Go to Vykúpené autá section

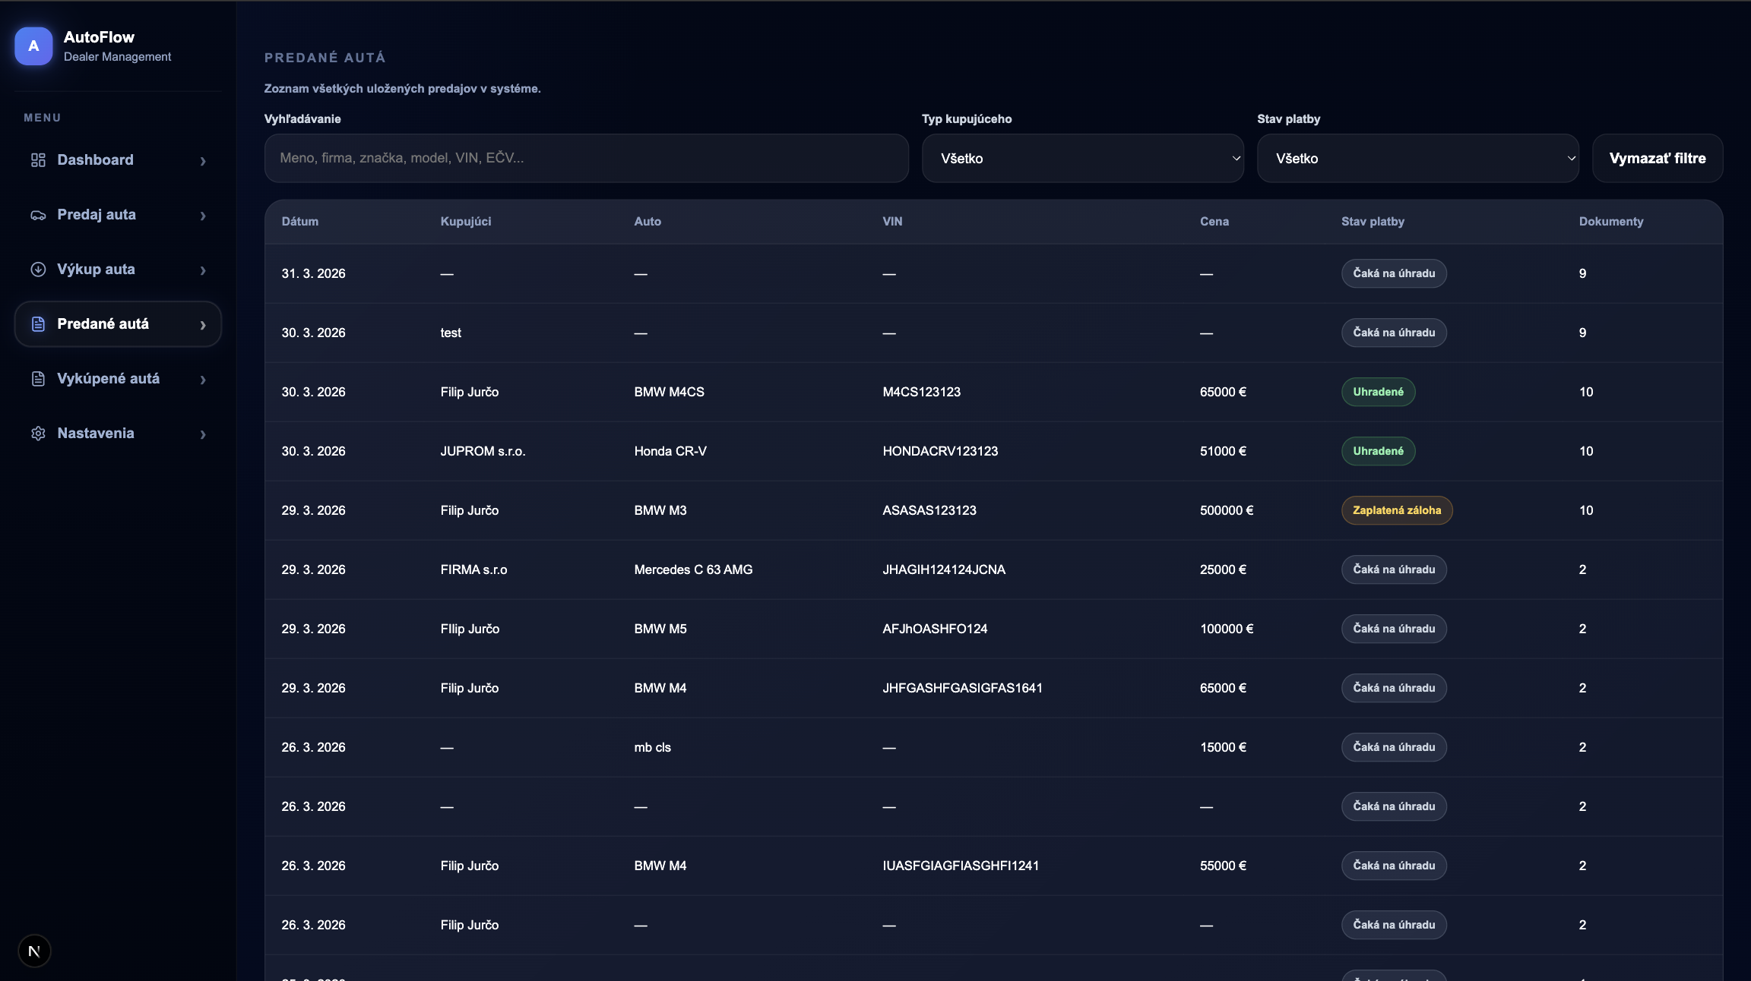(108, 379)
